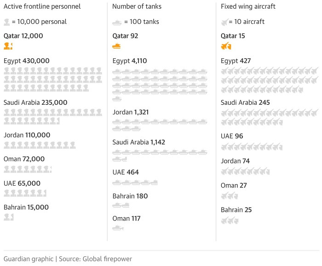Select the Active frontline personnel heading
The image size is (322, 266).
[x=42, y=6]
